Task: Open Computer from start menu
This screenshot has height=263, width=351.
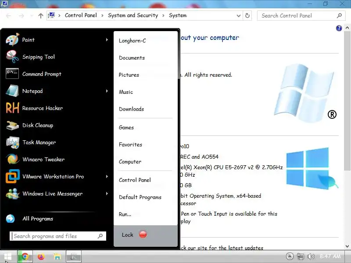Action: point(130,162)
